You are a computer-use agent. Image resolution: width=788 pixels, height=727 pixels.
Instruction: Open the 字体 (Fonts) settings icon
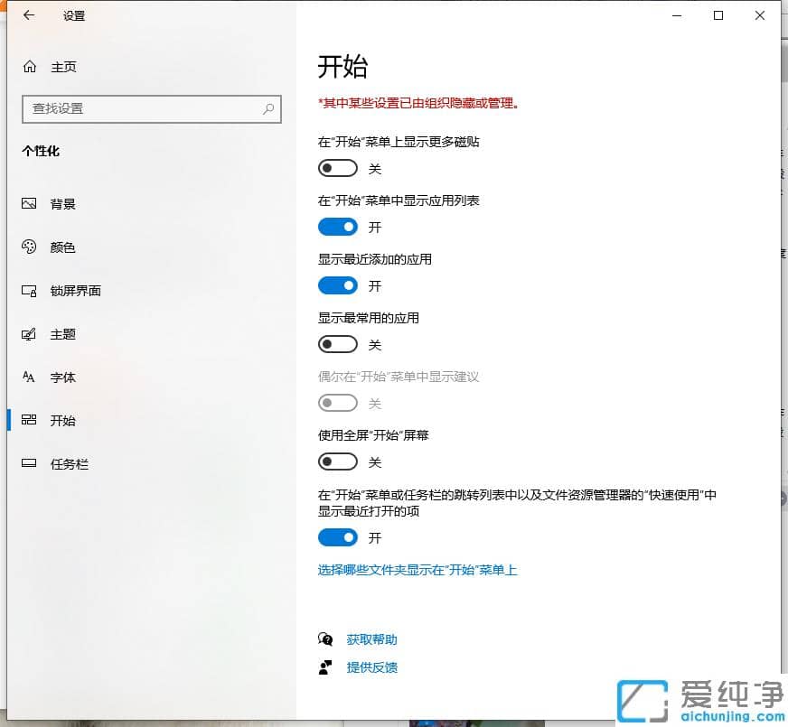pyautogui.click(x=27, y=377)
